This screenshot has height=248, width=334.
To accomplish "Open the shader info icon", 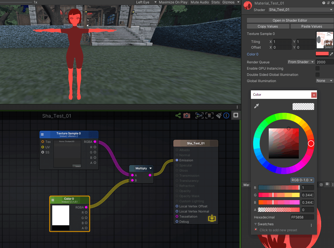I will point(226,116).
